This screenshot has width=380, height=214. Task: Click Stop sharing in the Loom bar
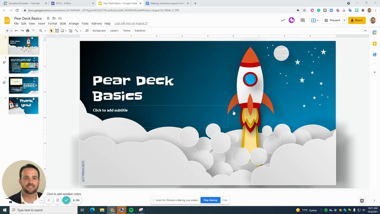click(x=210, y=200)
